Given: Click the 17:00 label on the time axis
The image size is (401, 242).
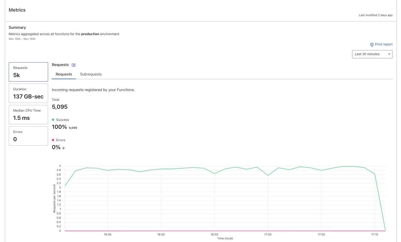Looking at the screenshot, I should [x=268, y=234].
